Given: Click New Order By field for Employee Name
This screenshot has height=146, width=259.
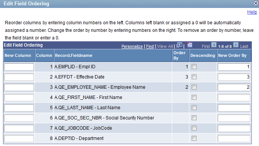Looking at the screenshot, I should (234, 87).
